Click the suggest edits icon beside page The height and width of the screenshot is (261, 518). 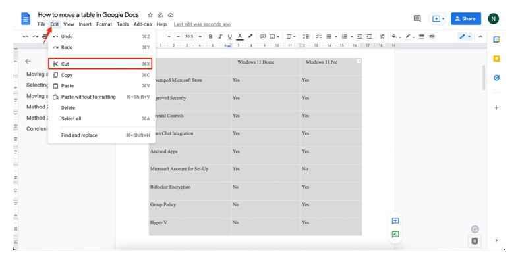pos(395,235)
